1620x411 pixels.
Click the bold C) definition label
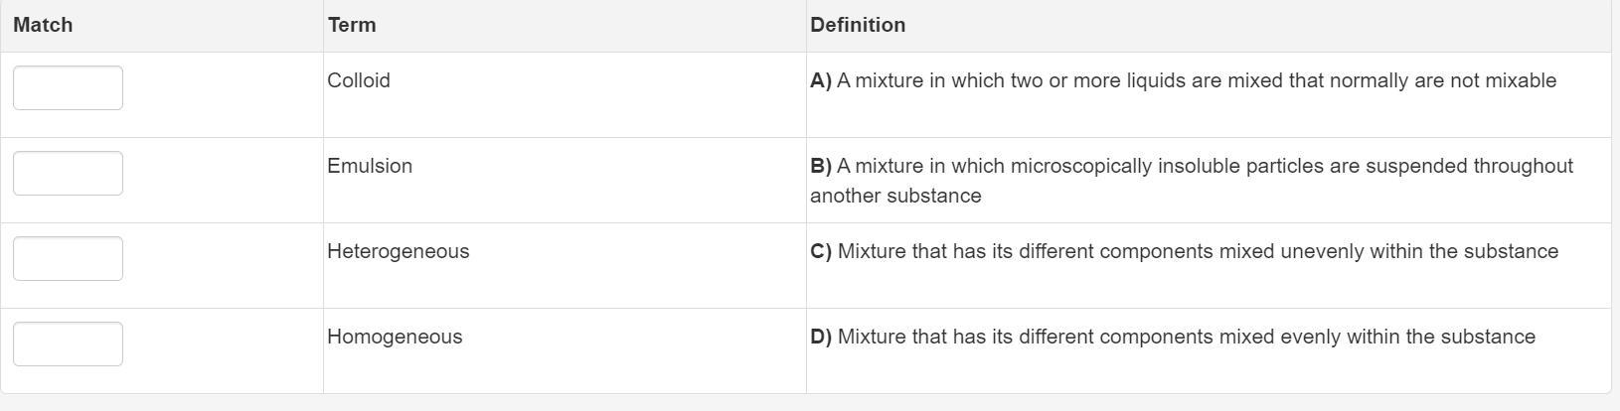coord(821,251)
